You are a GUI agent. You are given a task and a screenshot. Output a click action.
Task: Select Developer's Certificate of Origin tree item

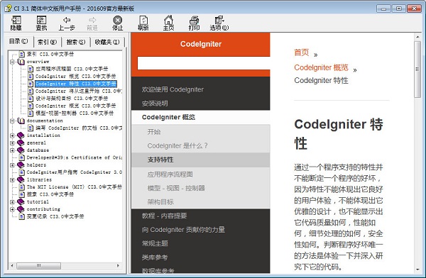pos(74,157)
